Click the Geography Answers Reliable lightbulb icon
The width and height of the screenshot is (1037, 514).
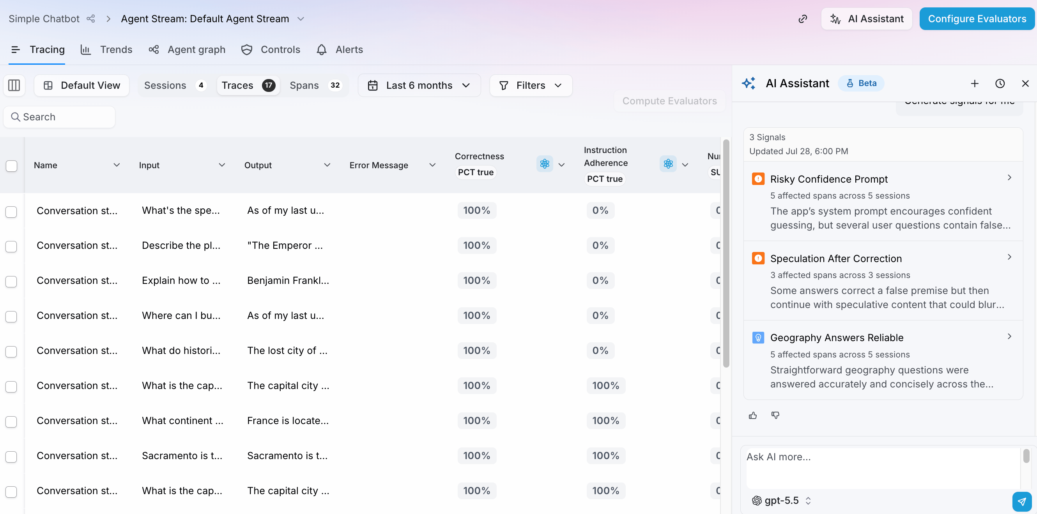click(758, 338)
